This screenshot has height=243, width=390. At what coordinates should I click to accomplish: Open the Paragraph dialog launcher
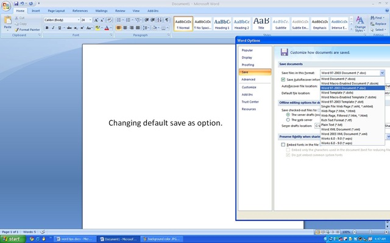[x=169, y=35]
